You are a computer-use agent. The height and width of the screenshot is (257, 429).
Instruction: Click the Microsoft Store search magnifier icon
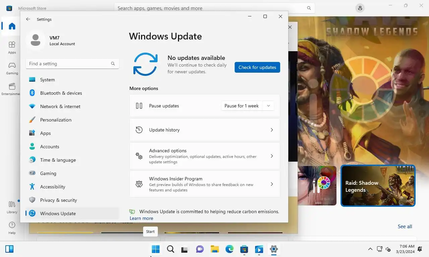click(x=309, y=8)
